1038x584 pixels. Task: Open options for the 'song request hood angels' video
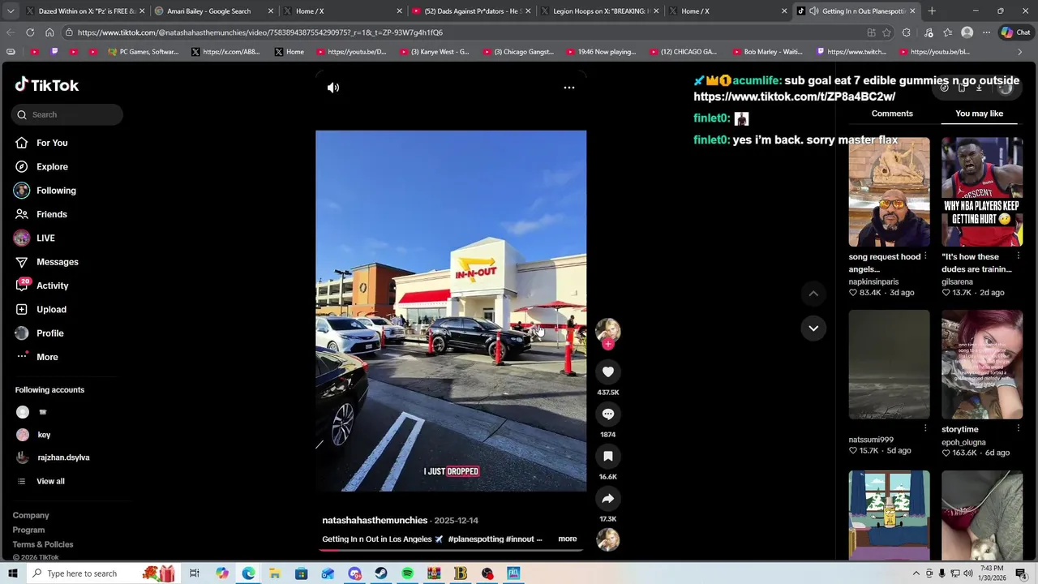[925, 256]
